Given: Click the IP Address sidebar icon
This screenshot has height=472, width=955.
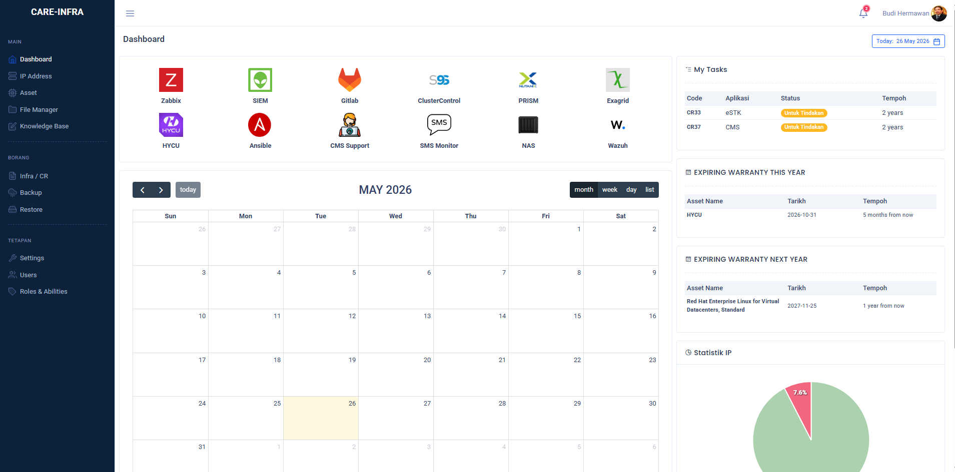Looking at the screenshot, I should click(13, 76).
